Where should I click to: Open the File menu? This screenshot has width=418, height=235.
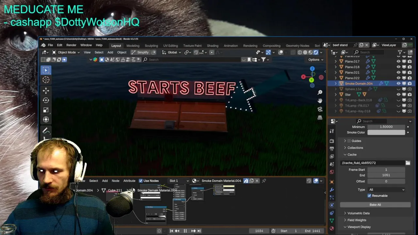(50, 45)
